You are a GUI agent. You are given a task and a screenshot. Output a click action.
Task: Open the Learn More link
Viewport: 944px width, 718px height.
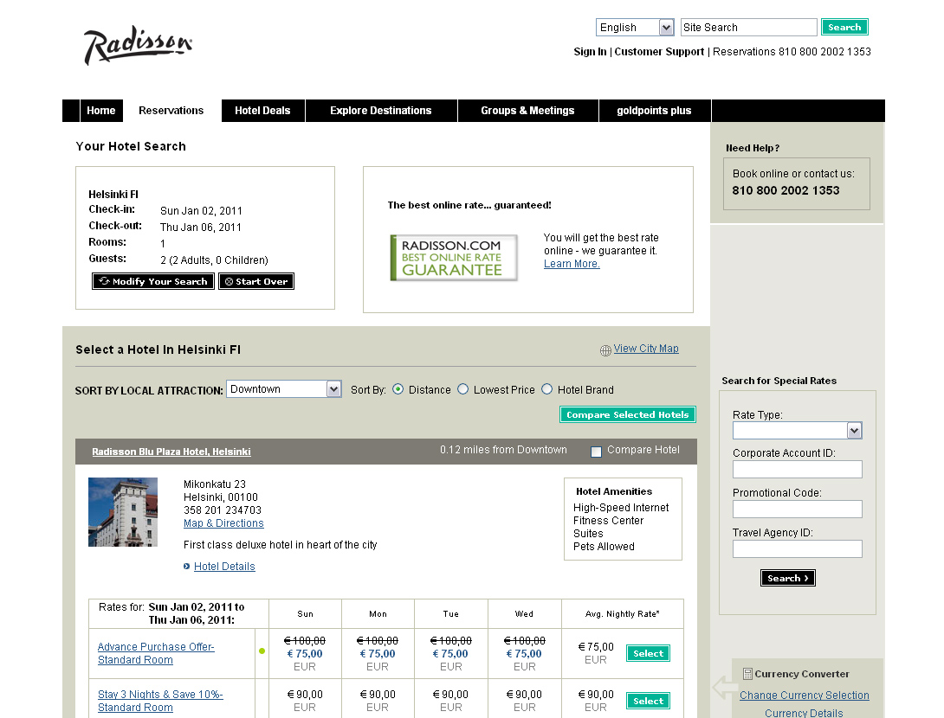(572, 263)
